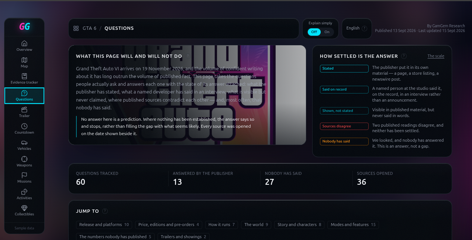Click the help icon beside English
Viewport: 472px width, 240px height.
(365, 28)
